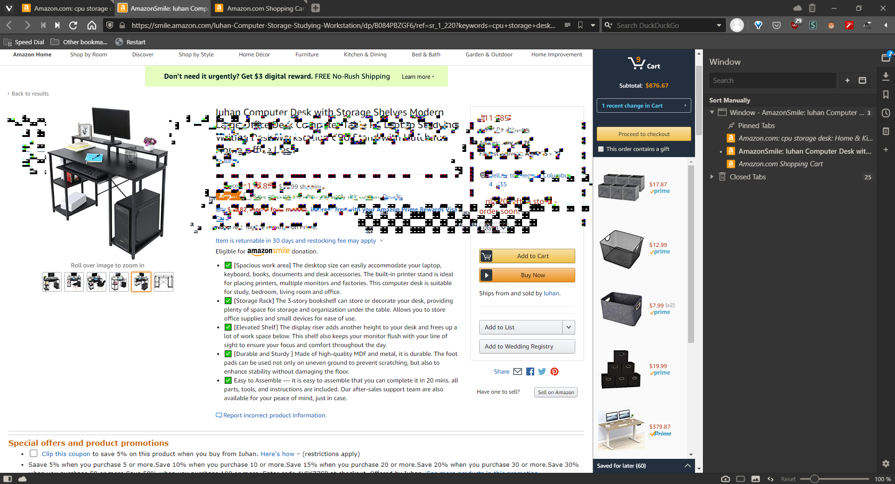Open the Garden & Outdoor menu

tap(489, 55)
